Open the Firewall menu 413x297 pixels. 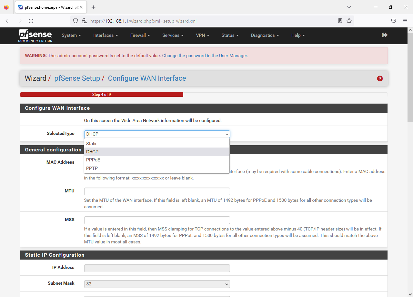(x=140, y=35)
